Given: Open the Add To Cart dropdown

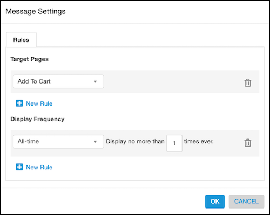Looking at the screenshot, I should (58, 81).
